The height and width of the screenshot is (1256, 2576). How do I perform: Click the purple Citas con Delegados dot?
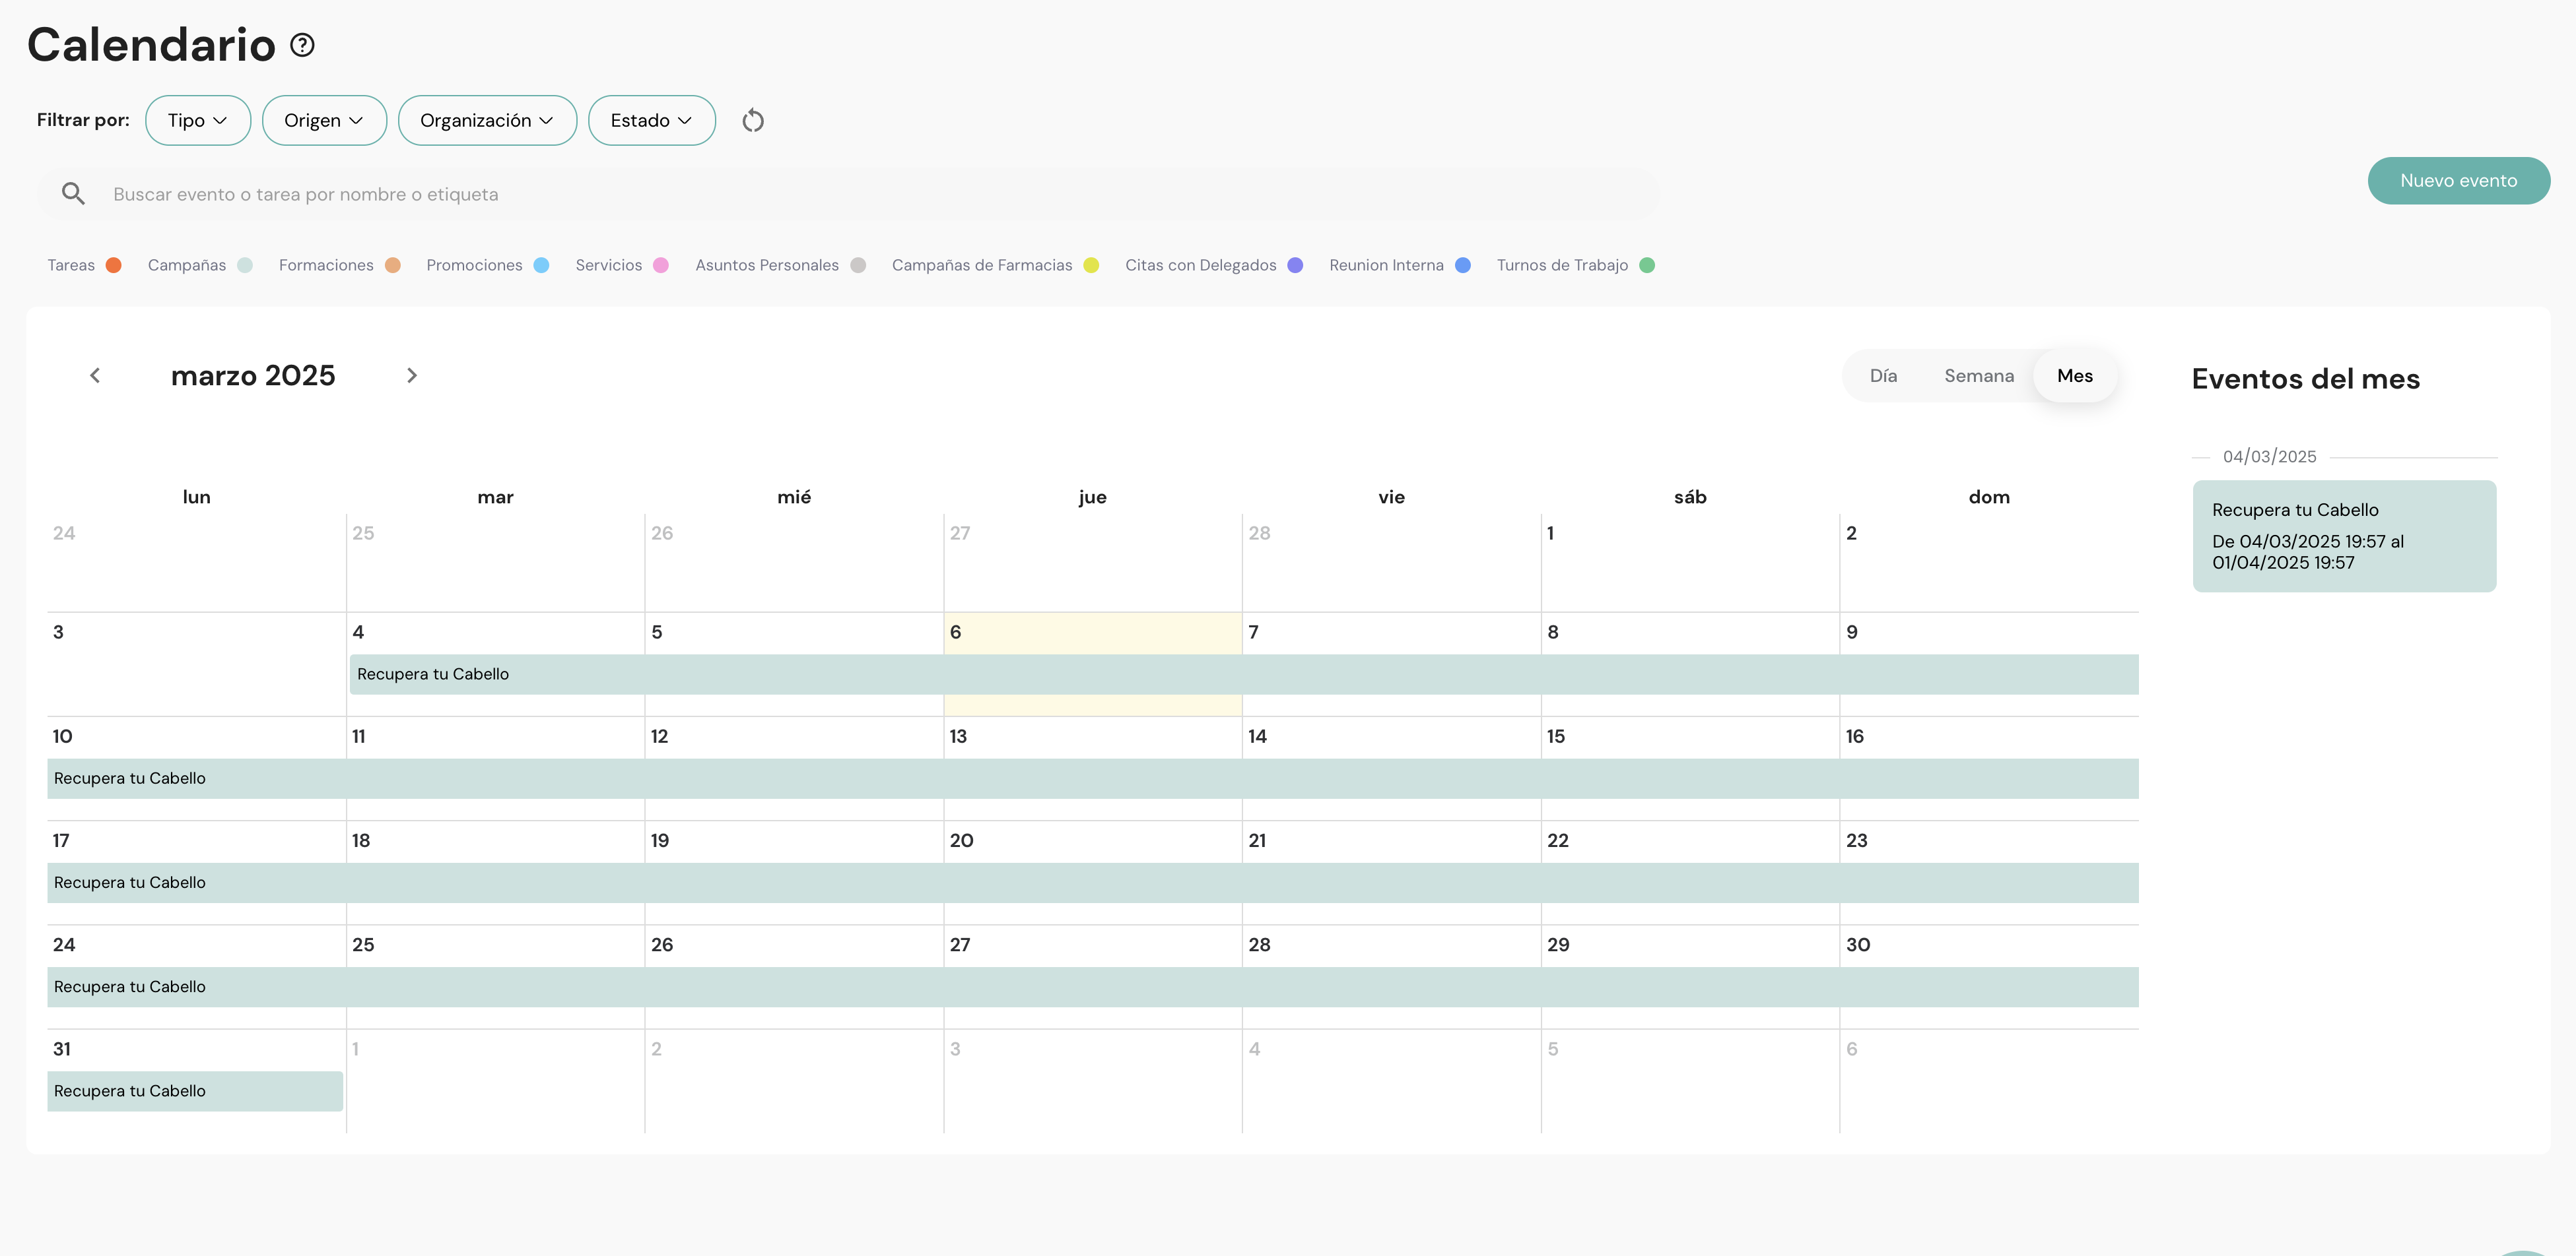[1295, 265]
